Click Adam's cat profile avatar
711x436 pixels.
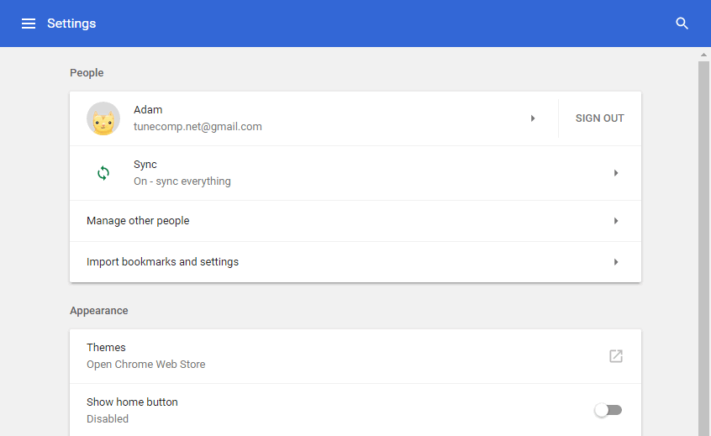click(103, 118)
